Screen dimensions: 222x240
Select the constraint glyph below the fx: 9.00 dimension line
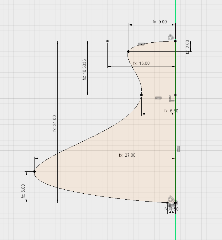click(x=141, y=44)
